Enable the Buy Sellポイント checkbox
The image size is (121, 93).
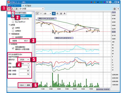13,22
